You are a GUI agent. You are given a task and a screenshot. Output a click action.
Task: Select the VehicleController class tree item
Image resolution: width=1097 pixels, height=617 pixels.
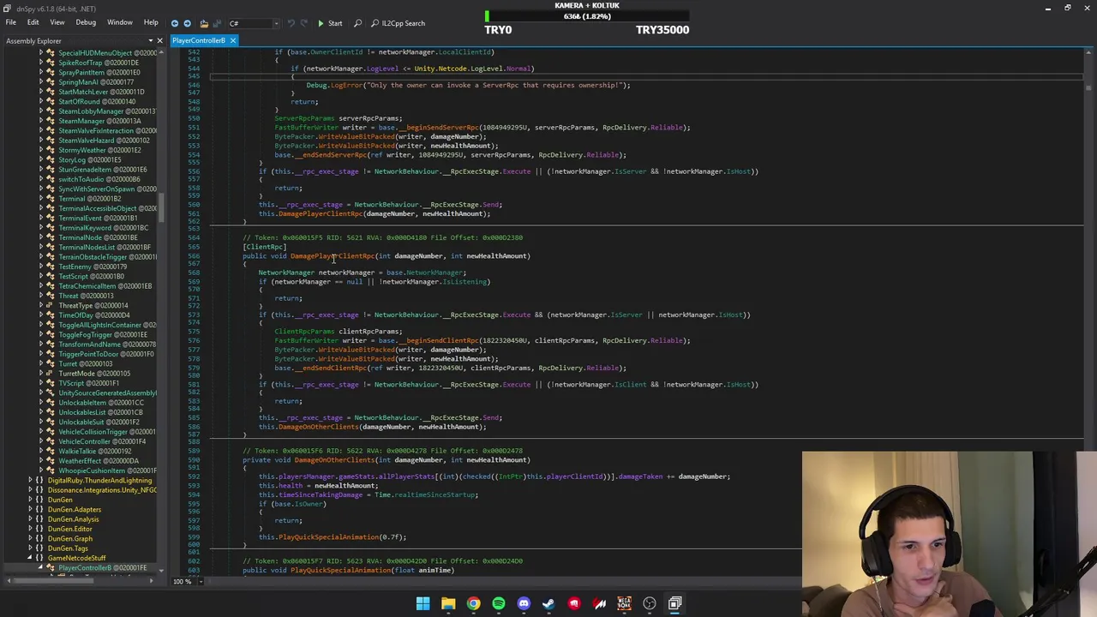point(102,441)
